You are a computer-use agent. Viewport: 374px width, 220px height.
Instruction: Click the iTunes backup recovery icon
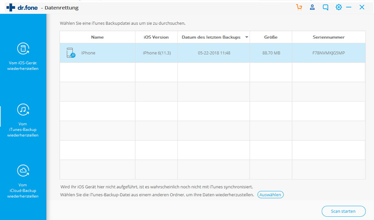point(23,110)
